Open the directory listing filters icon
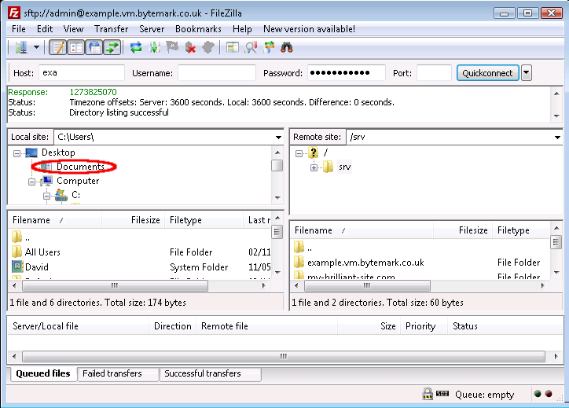The image size is (569, 408). pyautogui.click(x=233, y=47)
